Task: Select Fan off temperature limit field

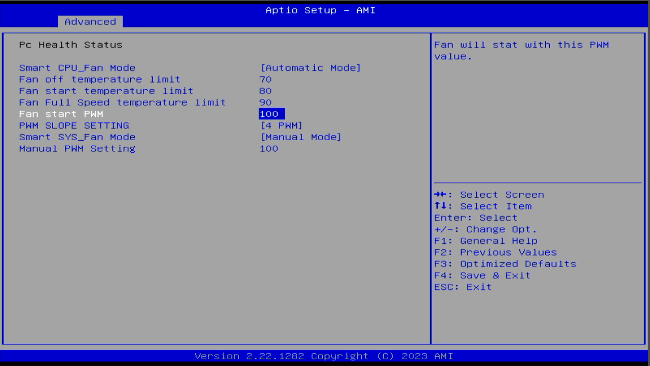Action: pos(100,79)
